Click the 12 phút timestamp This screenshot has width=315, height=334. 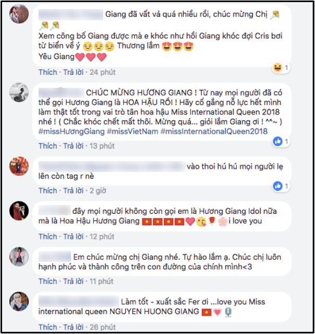pyautogui.click(x=102, y=237)
